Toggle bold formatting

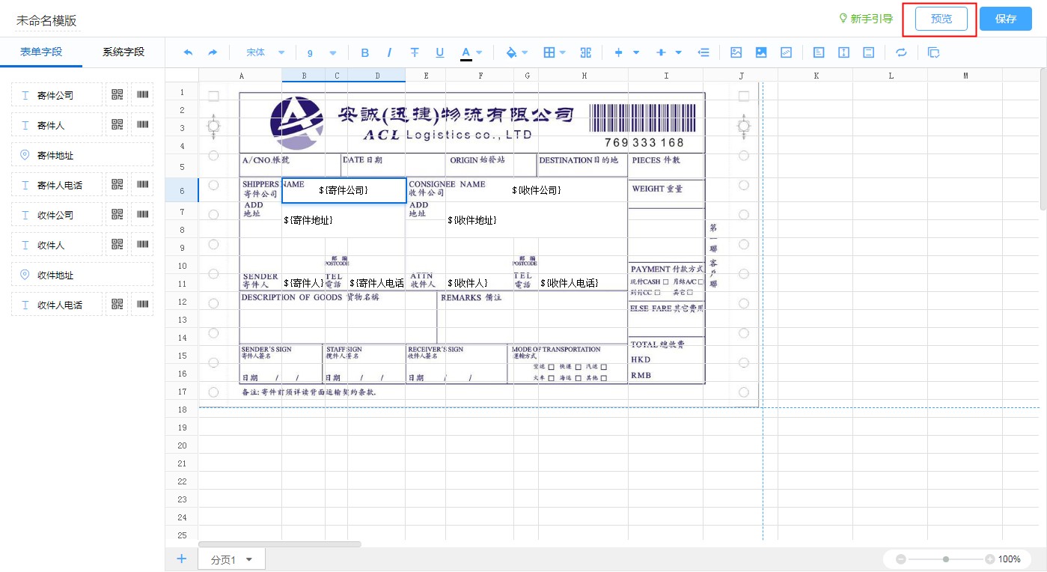point(365,52)
